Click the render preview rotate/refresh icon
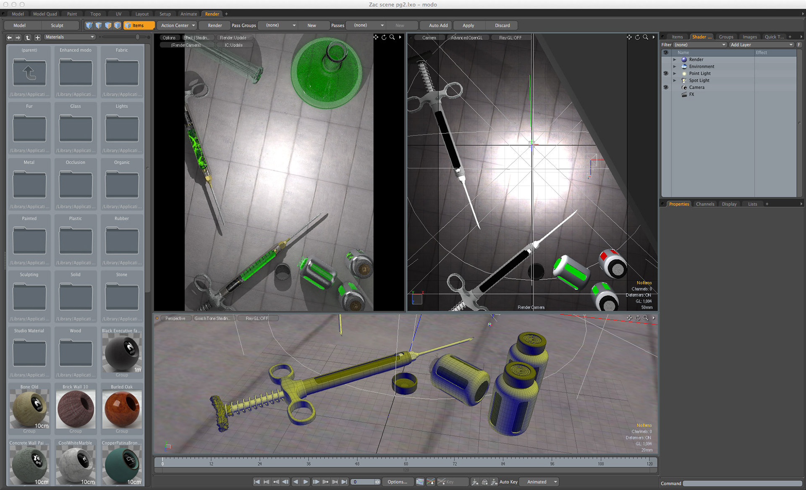The width and height of the screenshot is (806, 490). point(384,37)
